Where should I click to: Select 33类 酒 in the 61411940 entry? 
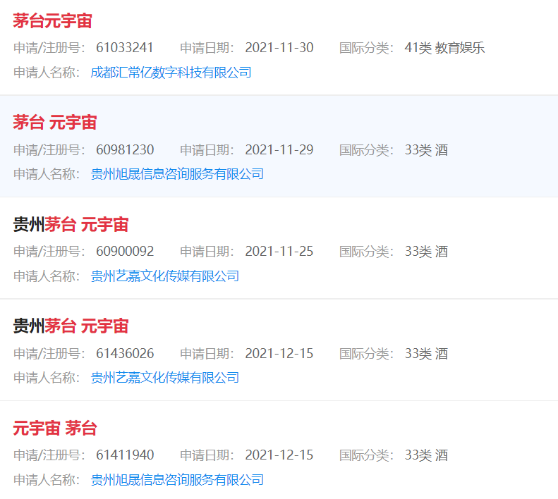pyautogui.click(x=426, y=455)
